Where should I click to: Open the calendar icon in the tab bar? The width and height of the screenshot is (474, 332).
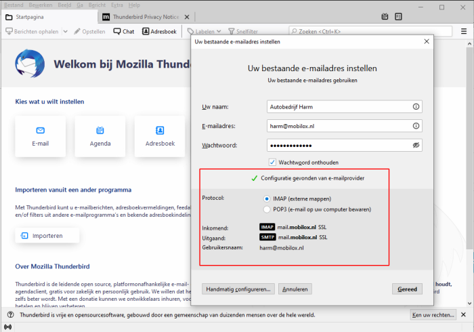pos(385,17)
